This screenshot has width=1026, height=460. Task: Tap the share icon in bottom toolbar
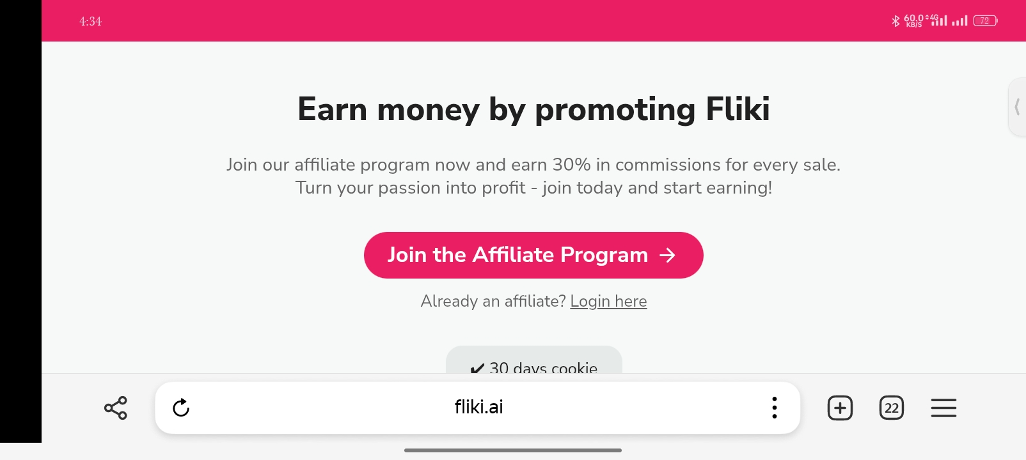pos(116,408)
